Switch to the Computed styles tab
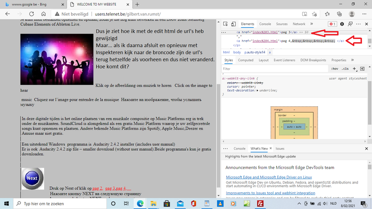This screenshot has height=209, width=372. tap(246, 60)
